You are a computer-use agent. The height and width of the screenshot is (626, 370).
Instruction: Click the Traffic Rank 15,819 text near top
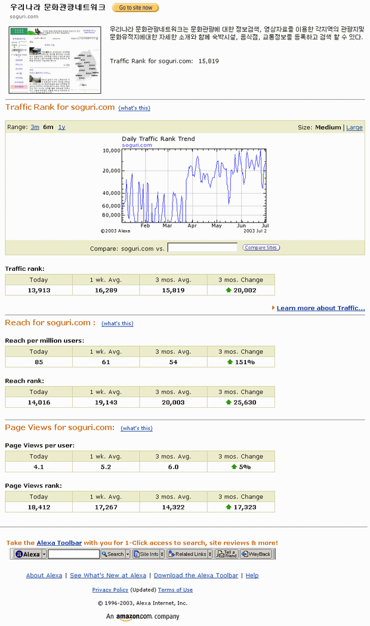(164, 61)
